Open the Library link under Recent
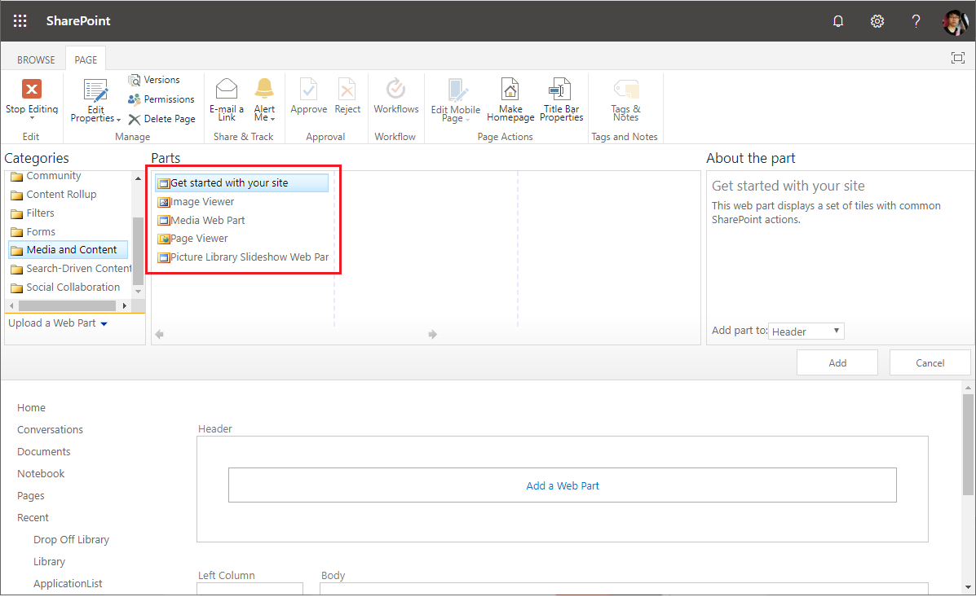This screenshot has height=597, width=976. (x=49, y=561)
